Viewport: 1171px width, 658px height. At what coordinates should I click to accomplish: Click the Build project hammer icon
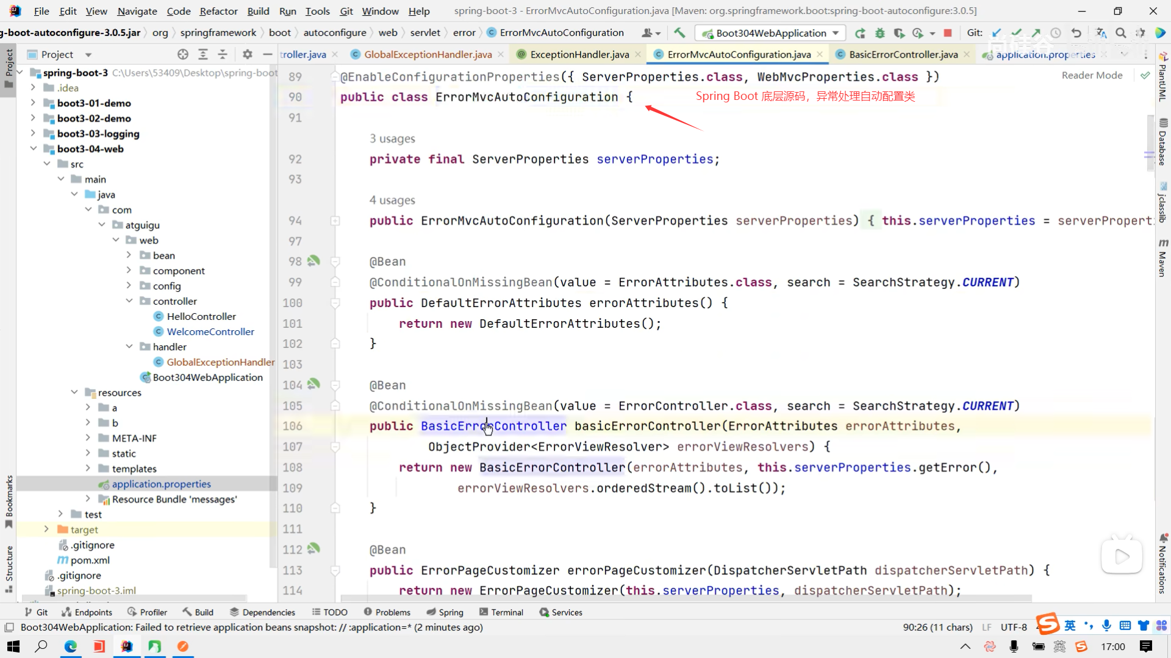click(x=679, y=33)
